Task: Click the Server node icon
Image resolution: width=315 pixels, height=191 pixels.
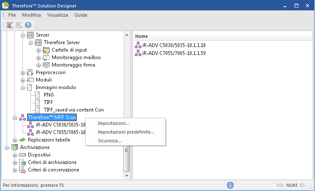Action: (x=30, y=35)
